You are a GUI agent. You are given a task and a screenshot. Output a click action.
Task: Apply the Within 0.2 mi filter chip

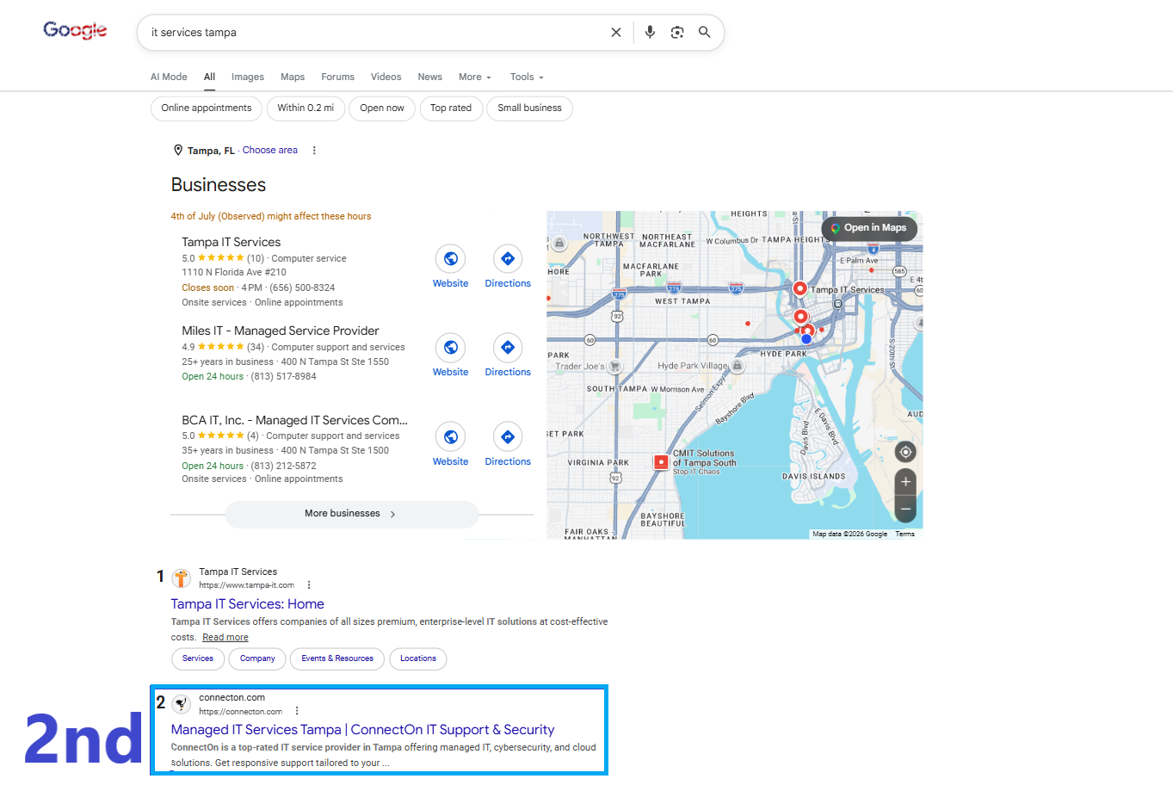pos(306,108)
